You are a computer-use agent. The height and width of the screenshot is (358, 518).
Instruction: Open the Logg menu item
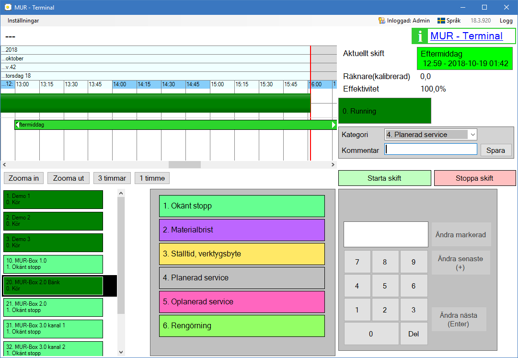[506, 21]
